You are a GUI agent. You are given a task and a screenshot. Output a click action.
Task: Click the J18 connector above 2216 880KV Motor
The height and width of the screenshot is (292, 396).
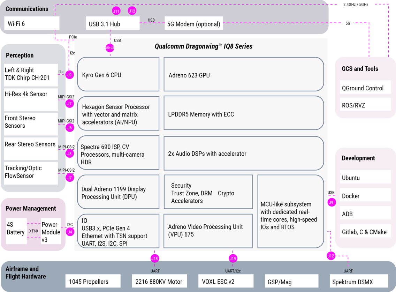pyautogui.click(x=154, y=259)
